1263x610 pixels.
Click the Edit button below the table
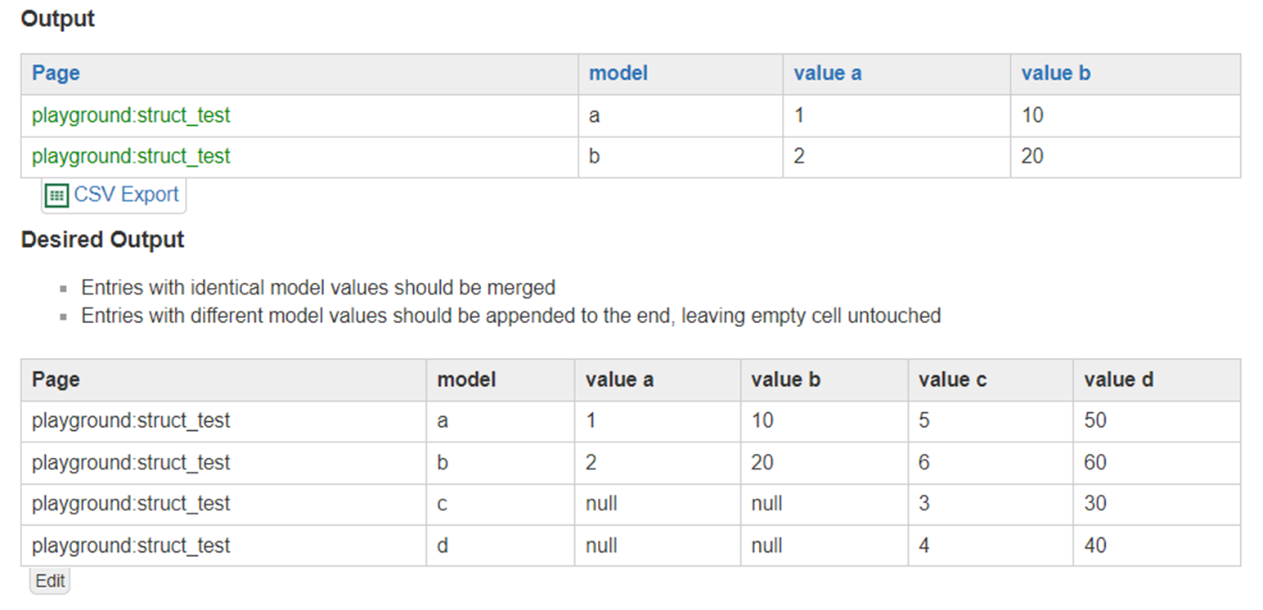pos(50,581)
